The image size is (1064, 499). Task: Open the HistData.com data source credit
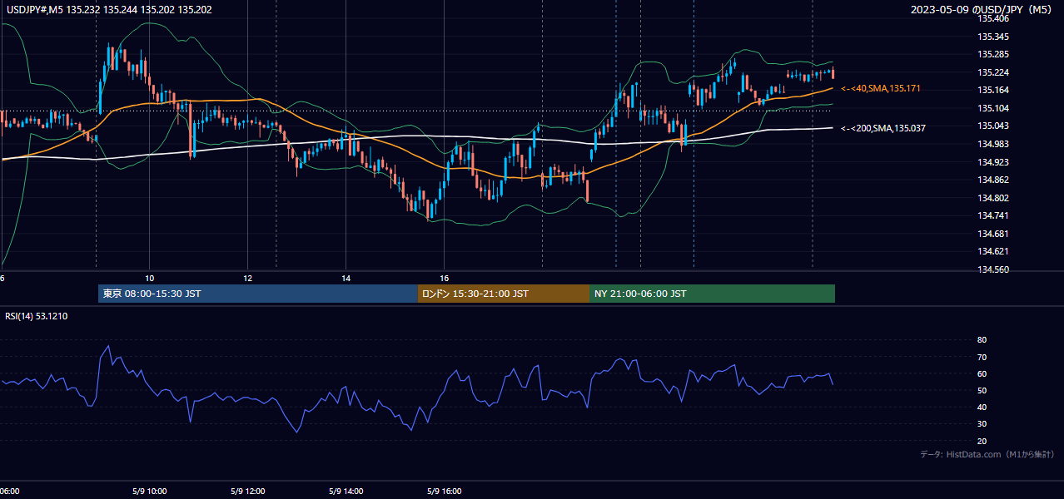(987, 454)
